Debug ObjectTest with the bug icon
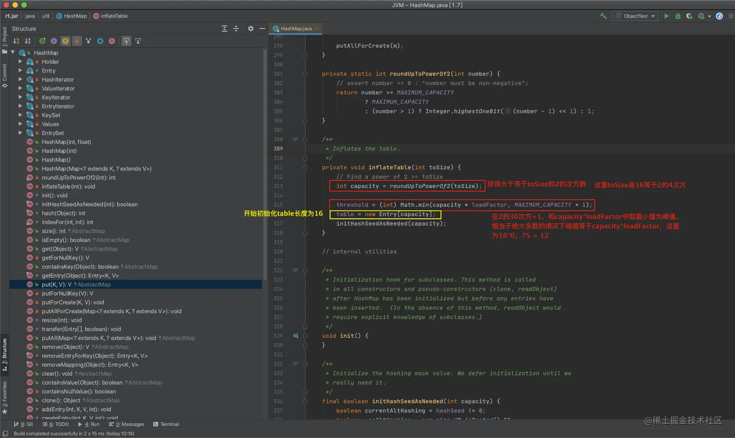735x438 pixels. point(678,16)
